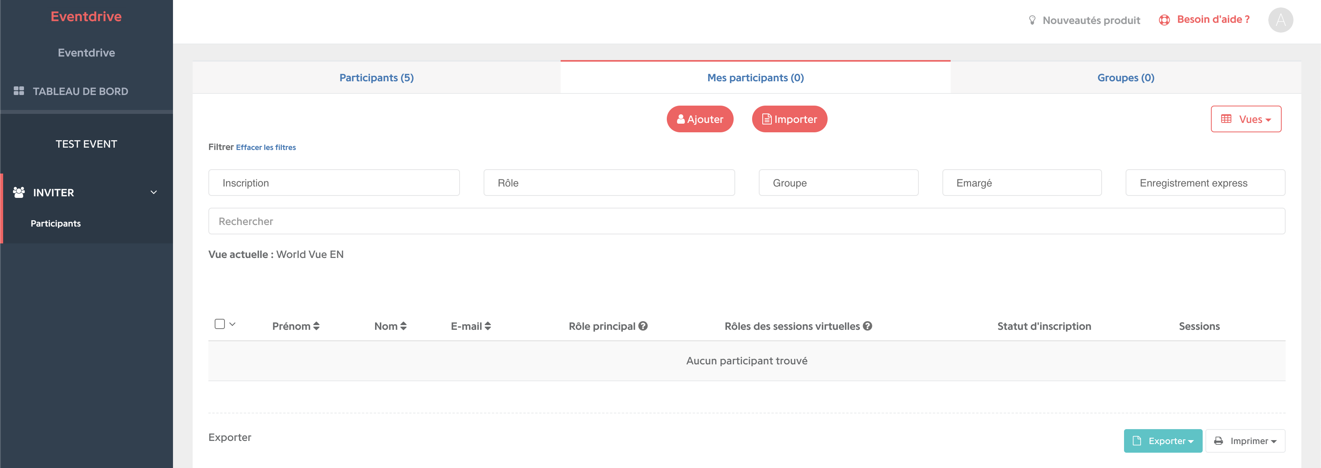Open the Vues dropdown
The width and height of the screenshot is (1321, 468).
[1246, 119]
